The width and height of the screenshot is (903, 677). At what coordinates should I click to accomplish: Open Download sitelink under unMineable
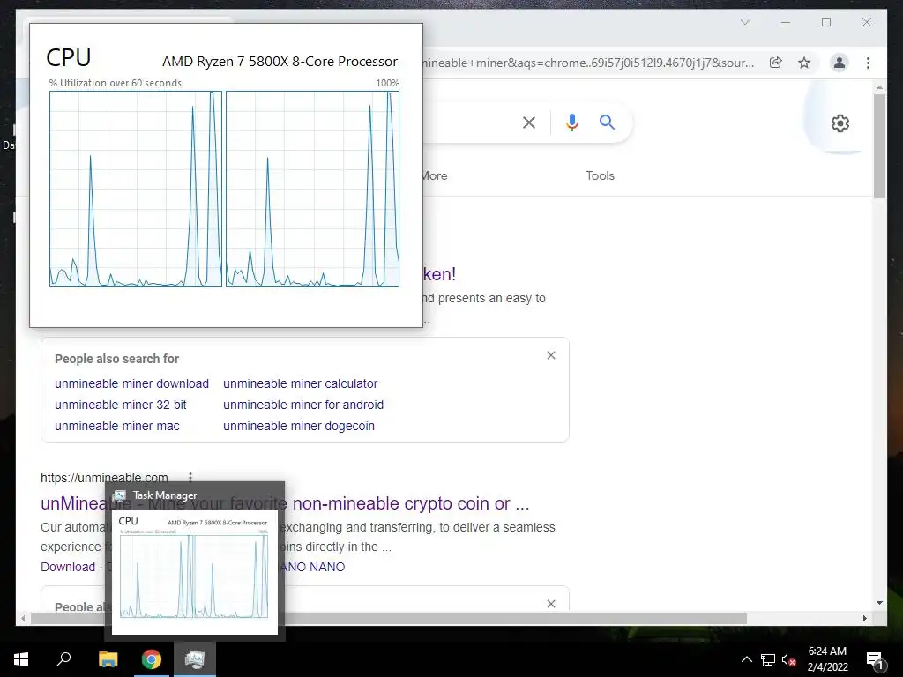point(68,567)
